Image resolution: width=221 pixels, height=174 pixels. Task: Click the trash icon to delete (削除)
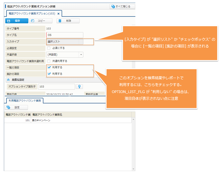click(60, 21)
